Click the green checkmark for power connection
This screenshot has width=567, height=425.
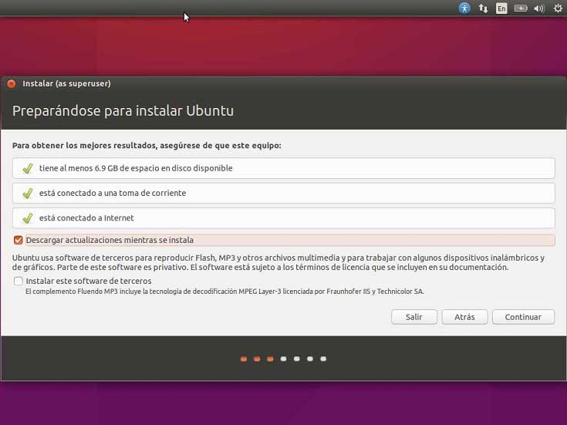(x=28, y=193)
